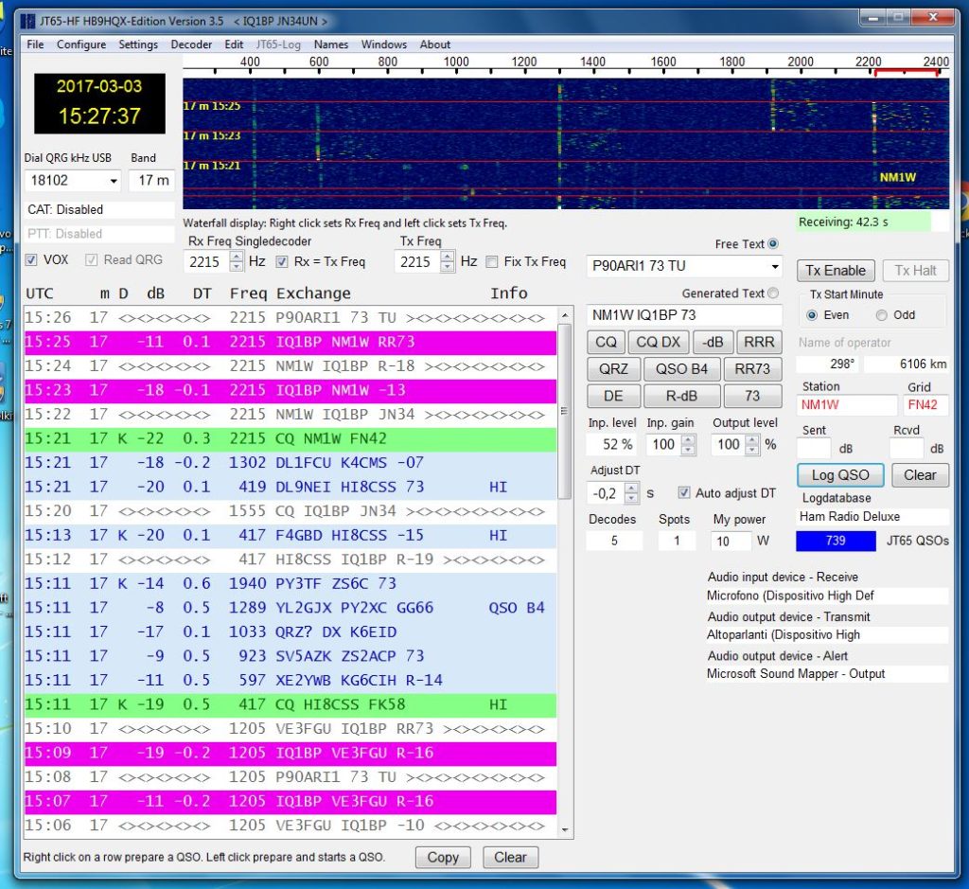Click the Log QSO button
The height and width of the screenshot is (889, 969).
(x=840, y=475)
